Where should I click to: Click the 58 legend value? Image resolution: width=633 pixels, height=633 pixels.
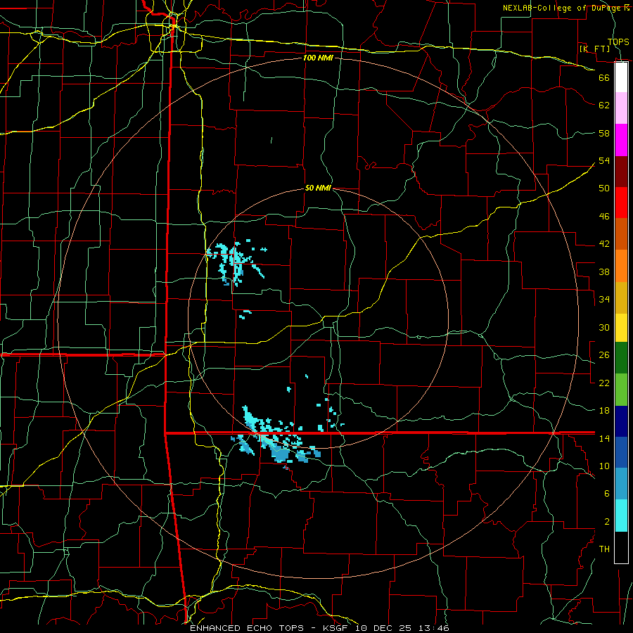click(604, 133)
